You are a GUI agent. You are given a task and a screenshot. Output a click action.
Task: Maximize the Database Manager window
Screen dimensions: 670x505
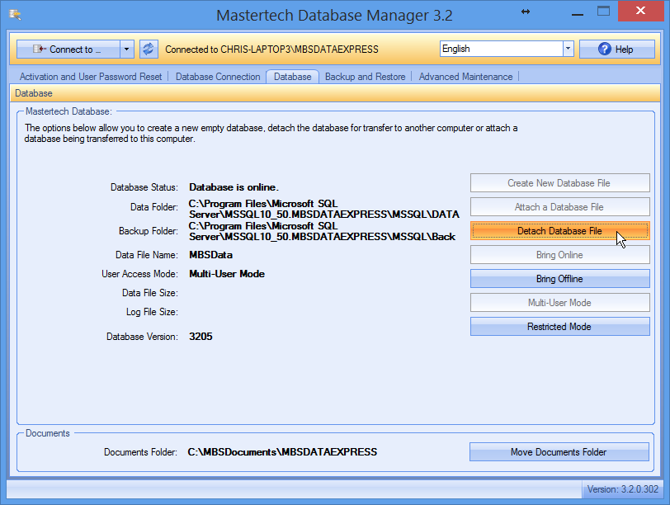(x=603, y=12)
